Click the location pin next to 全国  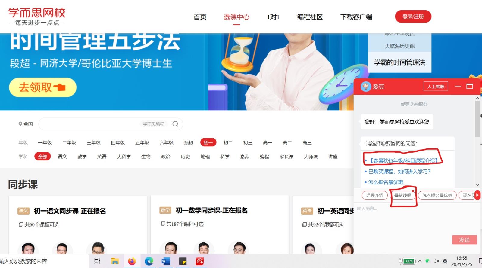pos(20,124)
